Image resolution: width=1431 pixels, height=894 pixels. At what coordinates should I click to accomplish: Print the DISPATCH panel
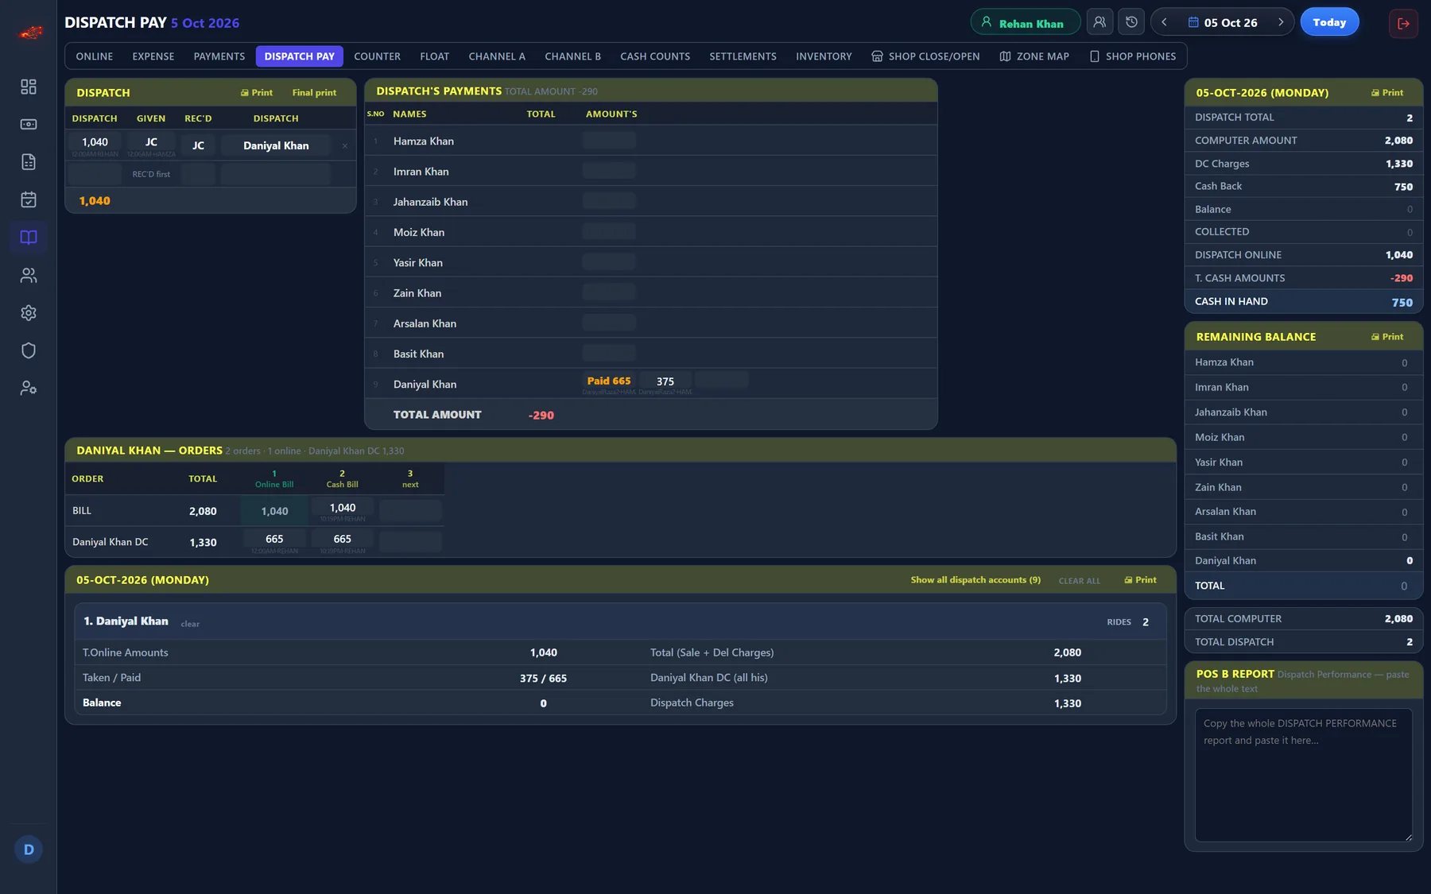[x=257, y=93]
